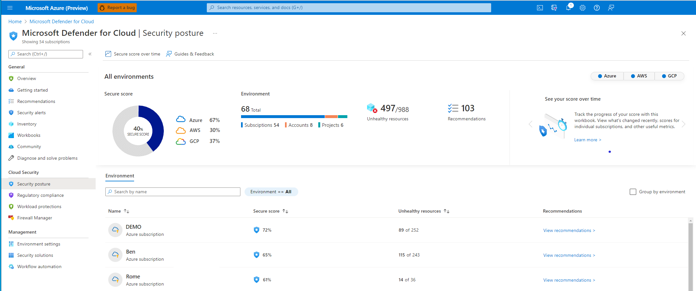
Task: Show the next carousel card
Action: 683,124
